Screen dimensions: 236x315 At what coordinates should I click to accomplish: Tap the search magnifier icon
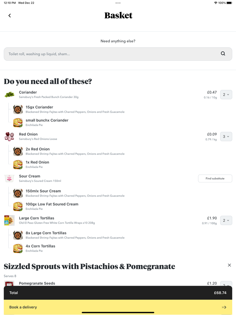pyautogui.click(x=223, y=54)
